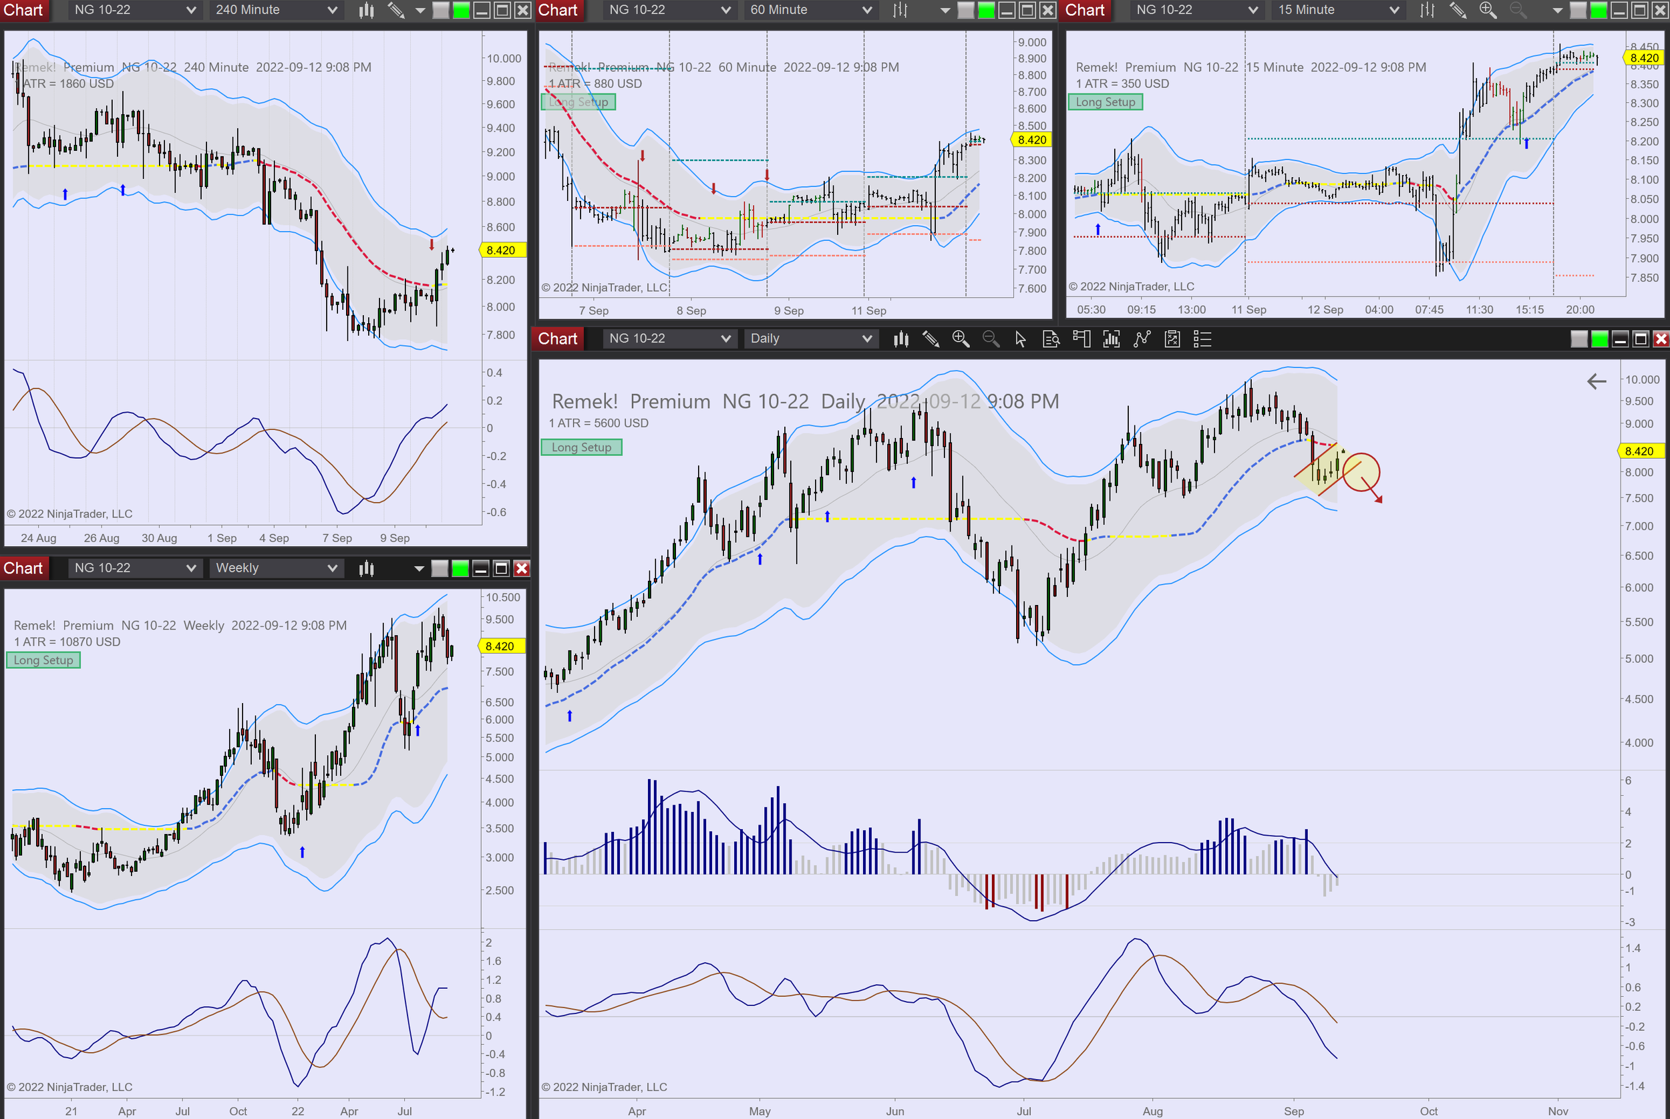Click the back arrow on the Daily chart
The image size is (1670, 1119).
pos(1597,381)
